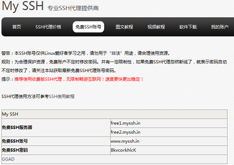
Task: Click the 免费SSH密码 row label
Action: [x=15, y=150]
